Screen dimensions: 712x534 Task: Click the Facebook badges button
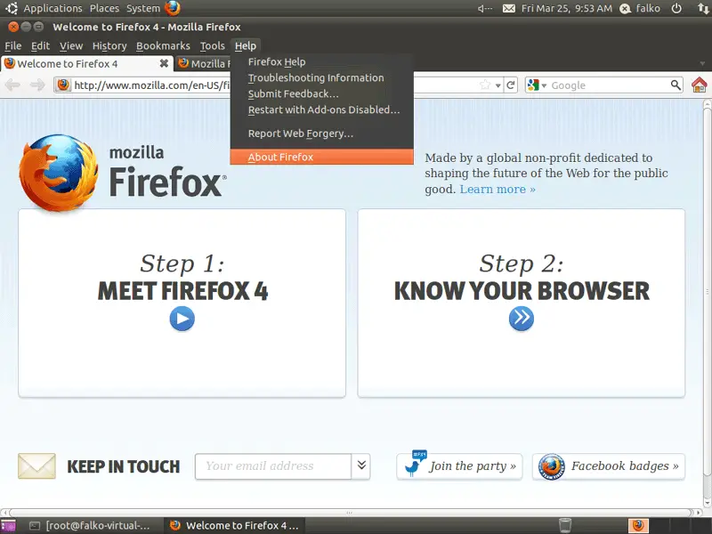[x=609, y=465]
